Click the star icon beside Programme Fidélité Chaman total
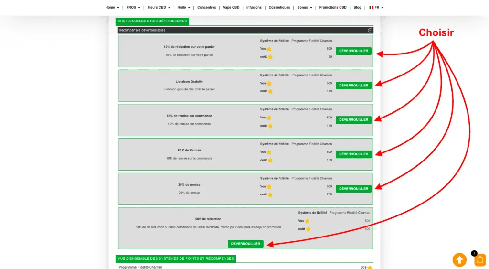 coord(370,267)
